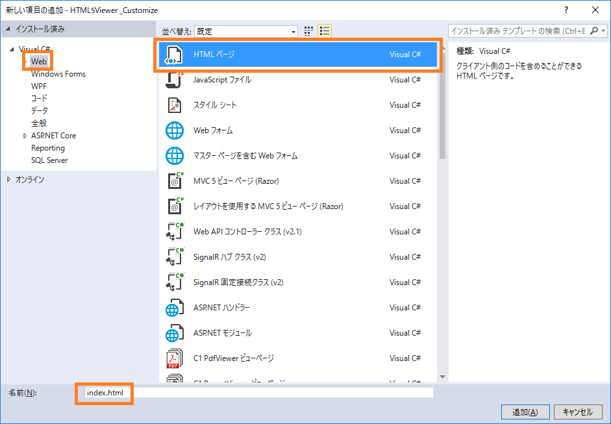Click the Web フォーム globe icon
The image size is (611, 424).
point(174,131)
